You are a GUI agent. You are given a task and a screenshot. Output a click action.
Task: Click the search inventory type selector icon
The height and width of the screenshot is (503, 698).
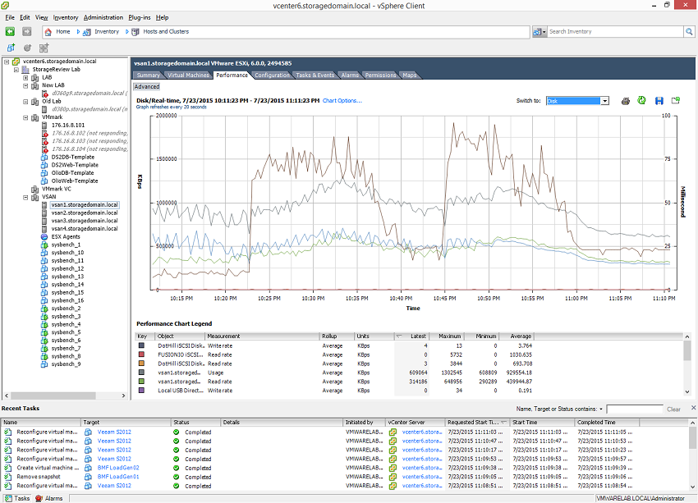tap(539, 31)
